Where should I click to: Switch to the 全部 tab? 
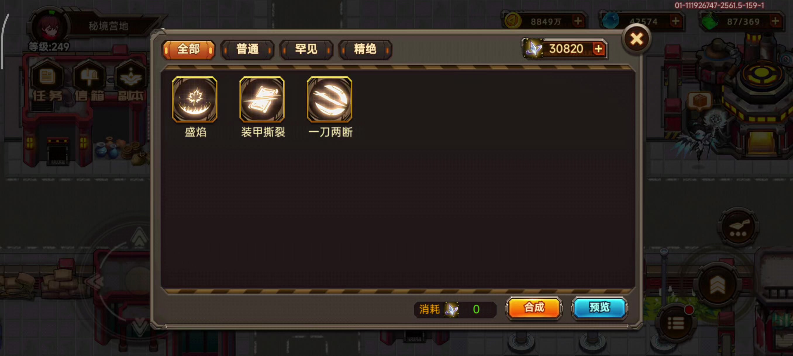[189, 49]
